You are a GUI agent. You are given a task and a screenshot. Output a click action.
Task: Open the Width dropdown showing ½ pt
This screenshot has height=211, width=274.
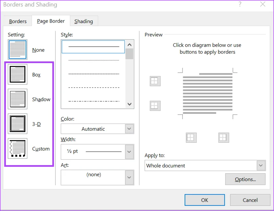pos(97,152)
